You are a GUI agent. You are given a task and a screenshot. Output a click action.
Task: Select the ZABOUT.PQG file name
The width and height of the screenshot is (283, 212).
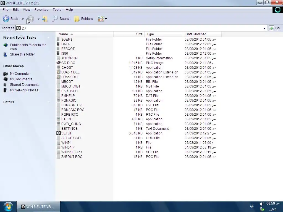click(72, 157)
